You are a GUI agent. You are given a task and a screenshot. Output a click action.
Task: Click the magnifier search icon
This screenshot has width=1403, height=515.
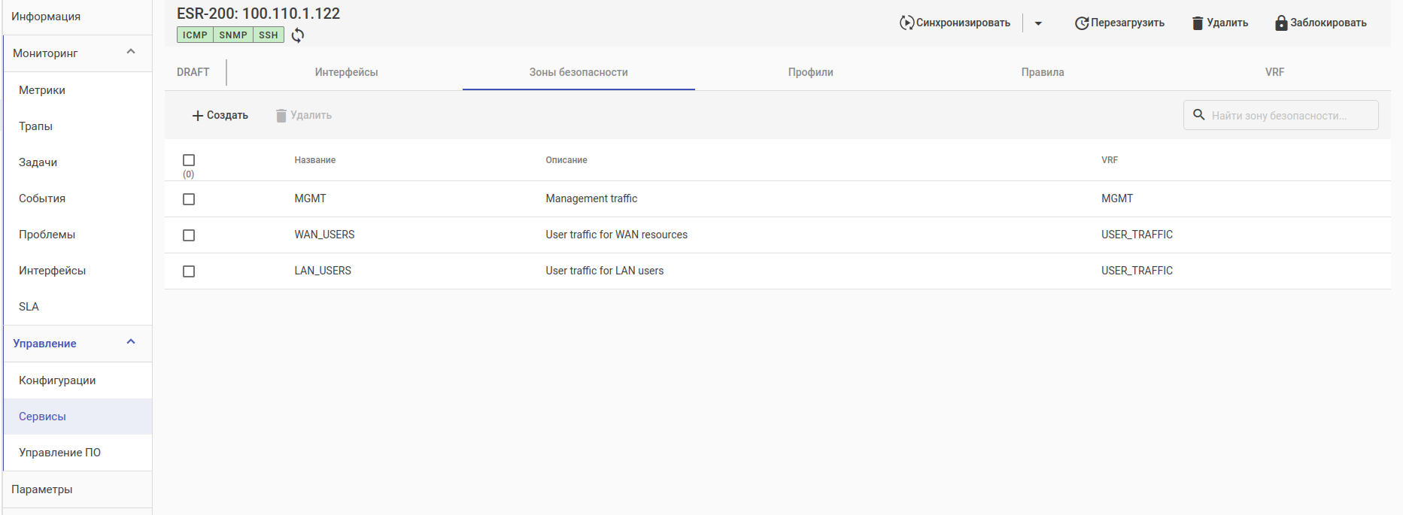click(1199, 115)
